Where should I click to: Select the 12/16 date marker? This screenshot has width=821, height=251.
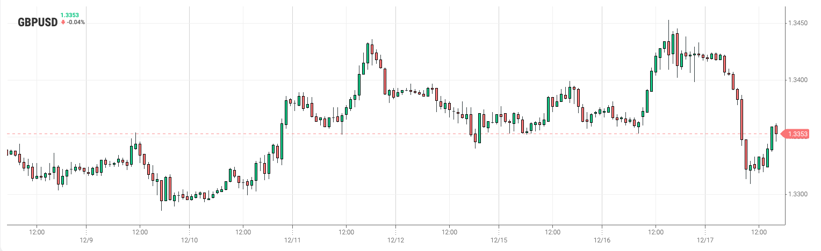point(602,240)
